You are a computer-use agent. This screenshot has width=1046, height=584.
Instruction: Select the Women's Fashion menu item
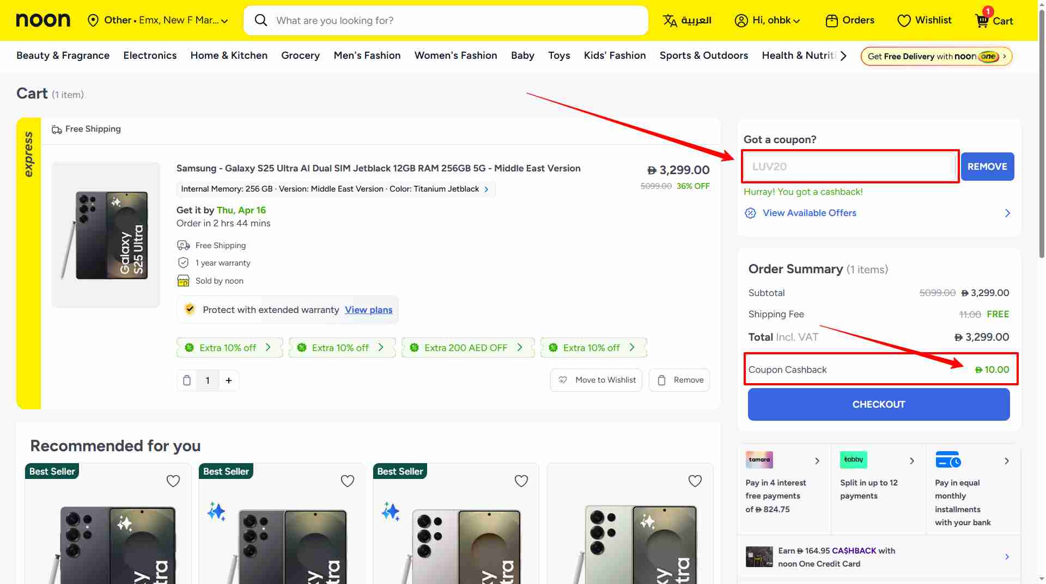455,56
